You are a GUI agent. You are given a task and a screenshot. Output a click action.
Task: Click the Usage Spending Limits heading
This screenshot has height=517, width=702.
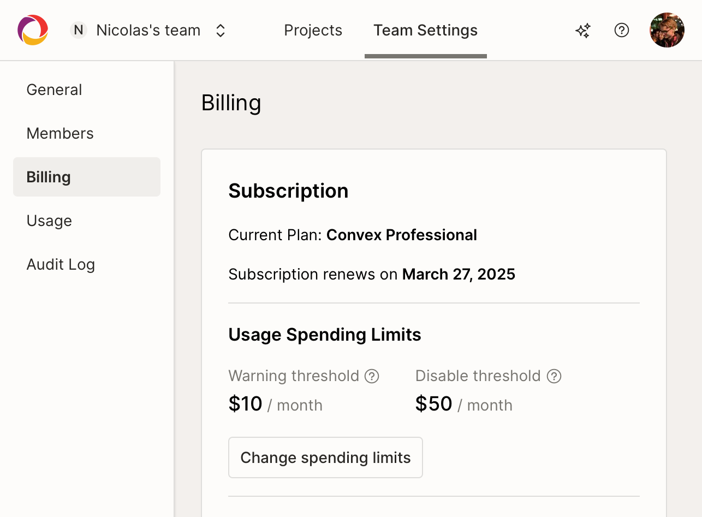click(x=325, y=335)
